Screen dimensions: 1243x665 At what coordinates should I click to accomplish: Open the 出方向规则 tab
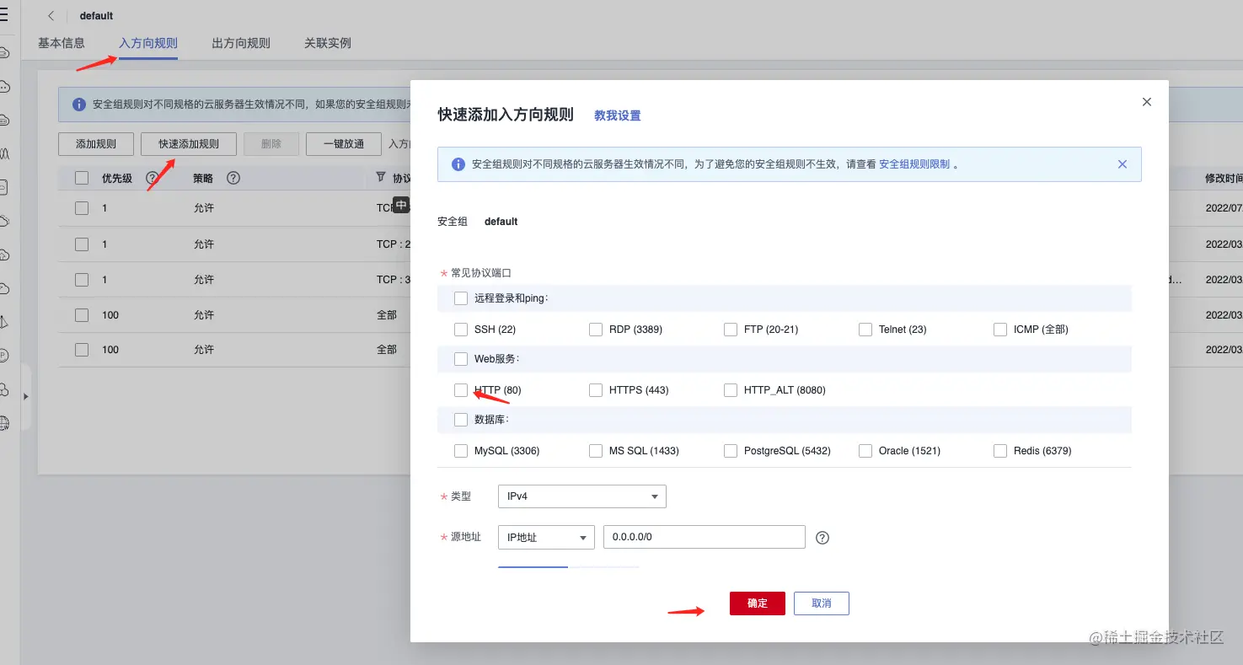pos(241,43)
